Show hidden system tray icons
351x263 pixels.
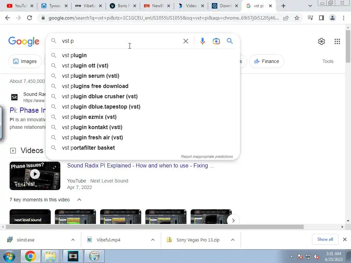(x=291, y=256)
